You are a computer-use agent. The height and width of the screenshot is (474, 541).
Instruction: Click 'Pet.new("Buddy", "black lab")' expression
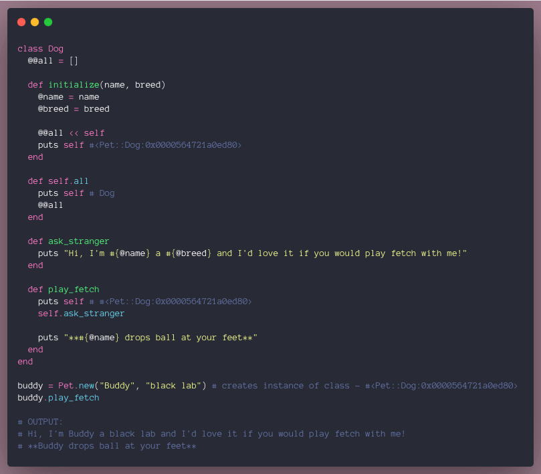click(132, 386)
